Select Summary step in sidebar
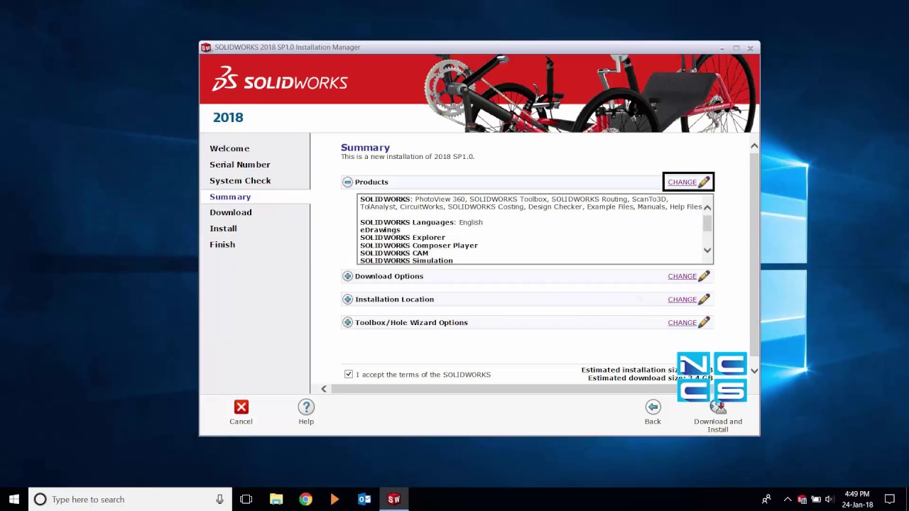Viewport: 909px width, 511px height. click(230, 197)
